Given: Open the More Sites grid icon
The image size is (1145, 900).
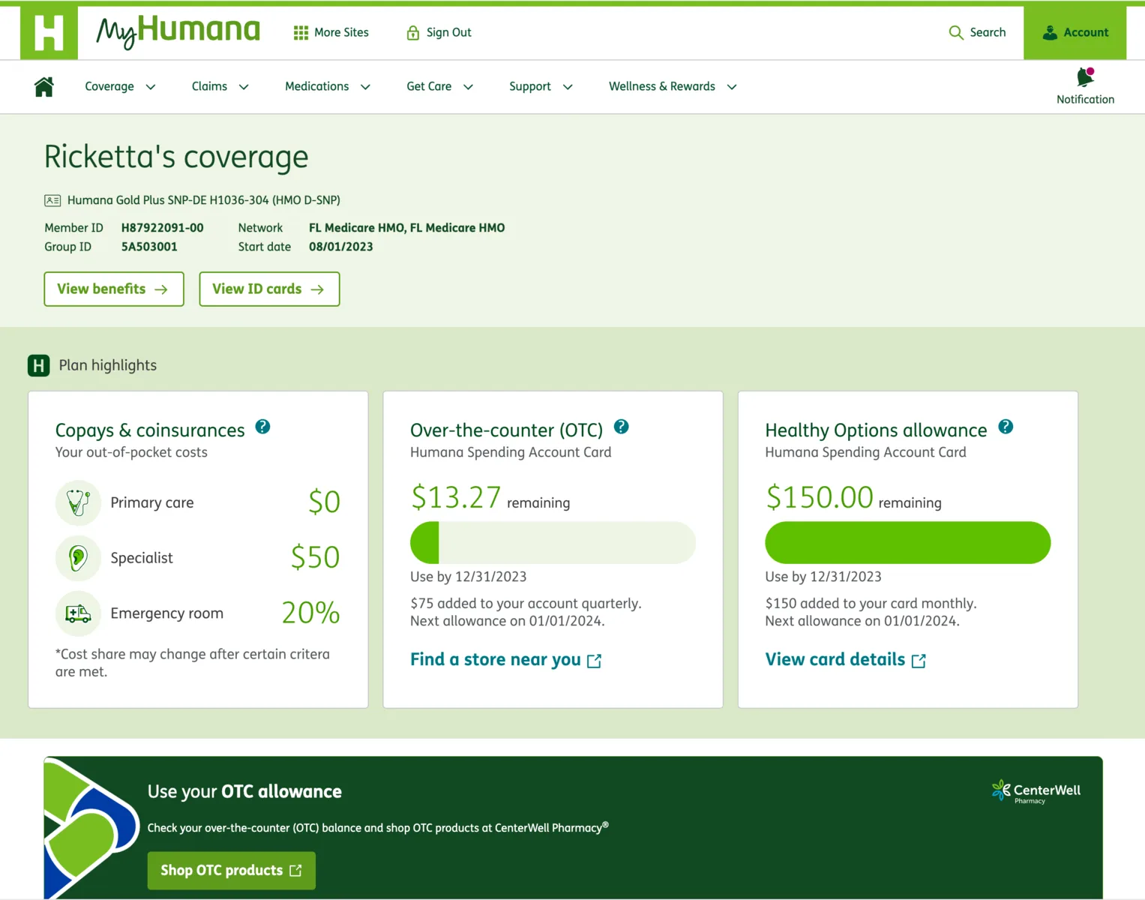Looking at the screenshot, I should pos(301,33).
